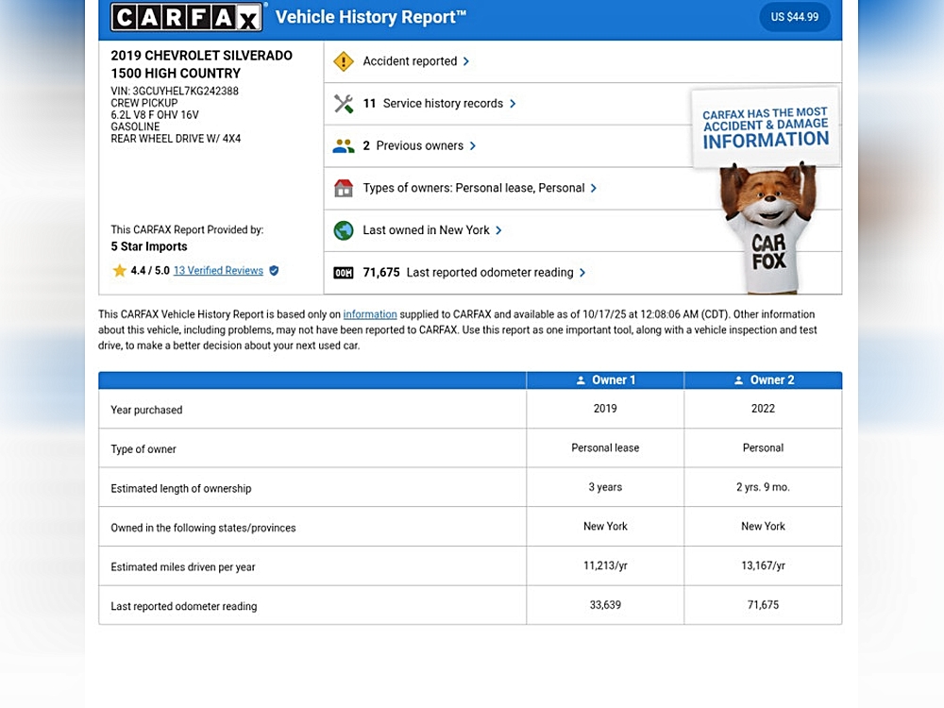The height and width of the screenshot is (708, 944).
Task: Click the odometer reading icon
Action: (x=344, y=273)
